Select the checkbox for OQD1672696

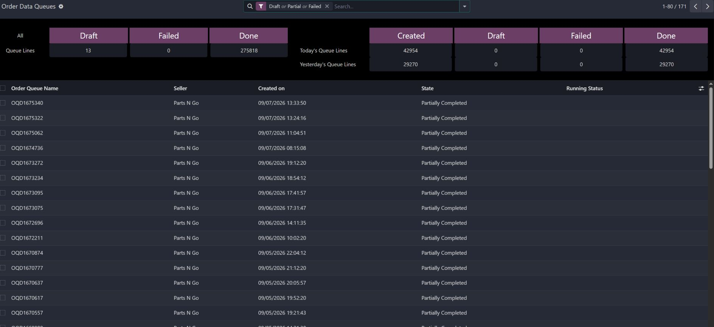tap(3, 223)
